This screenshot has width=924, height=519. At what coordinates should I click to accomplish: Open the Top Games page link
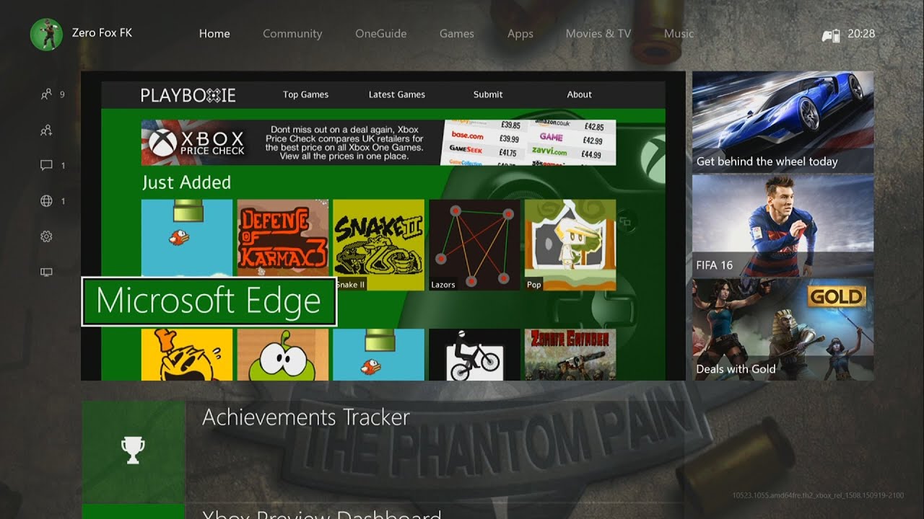(x=305, y=94)
